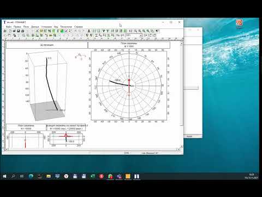Expand the toolbar scale combo box arrow

(x=141, y=36)
